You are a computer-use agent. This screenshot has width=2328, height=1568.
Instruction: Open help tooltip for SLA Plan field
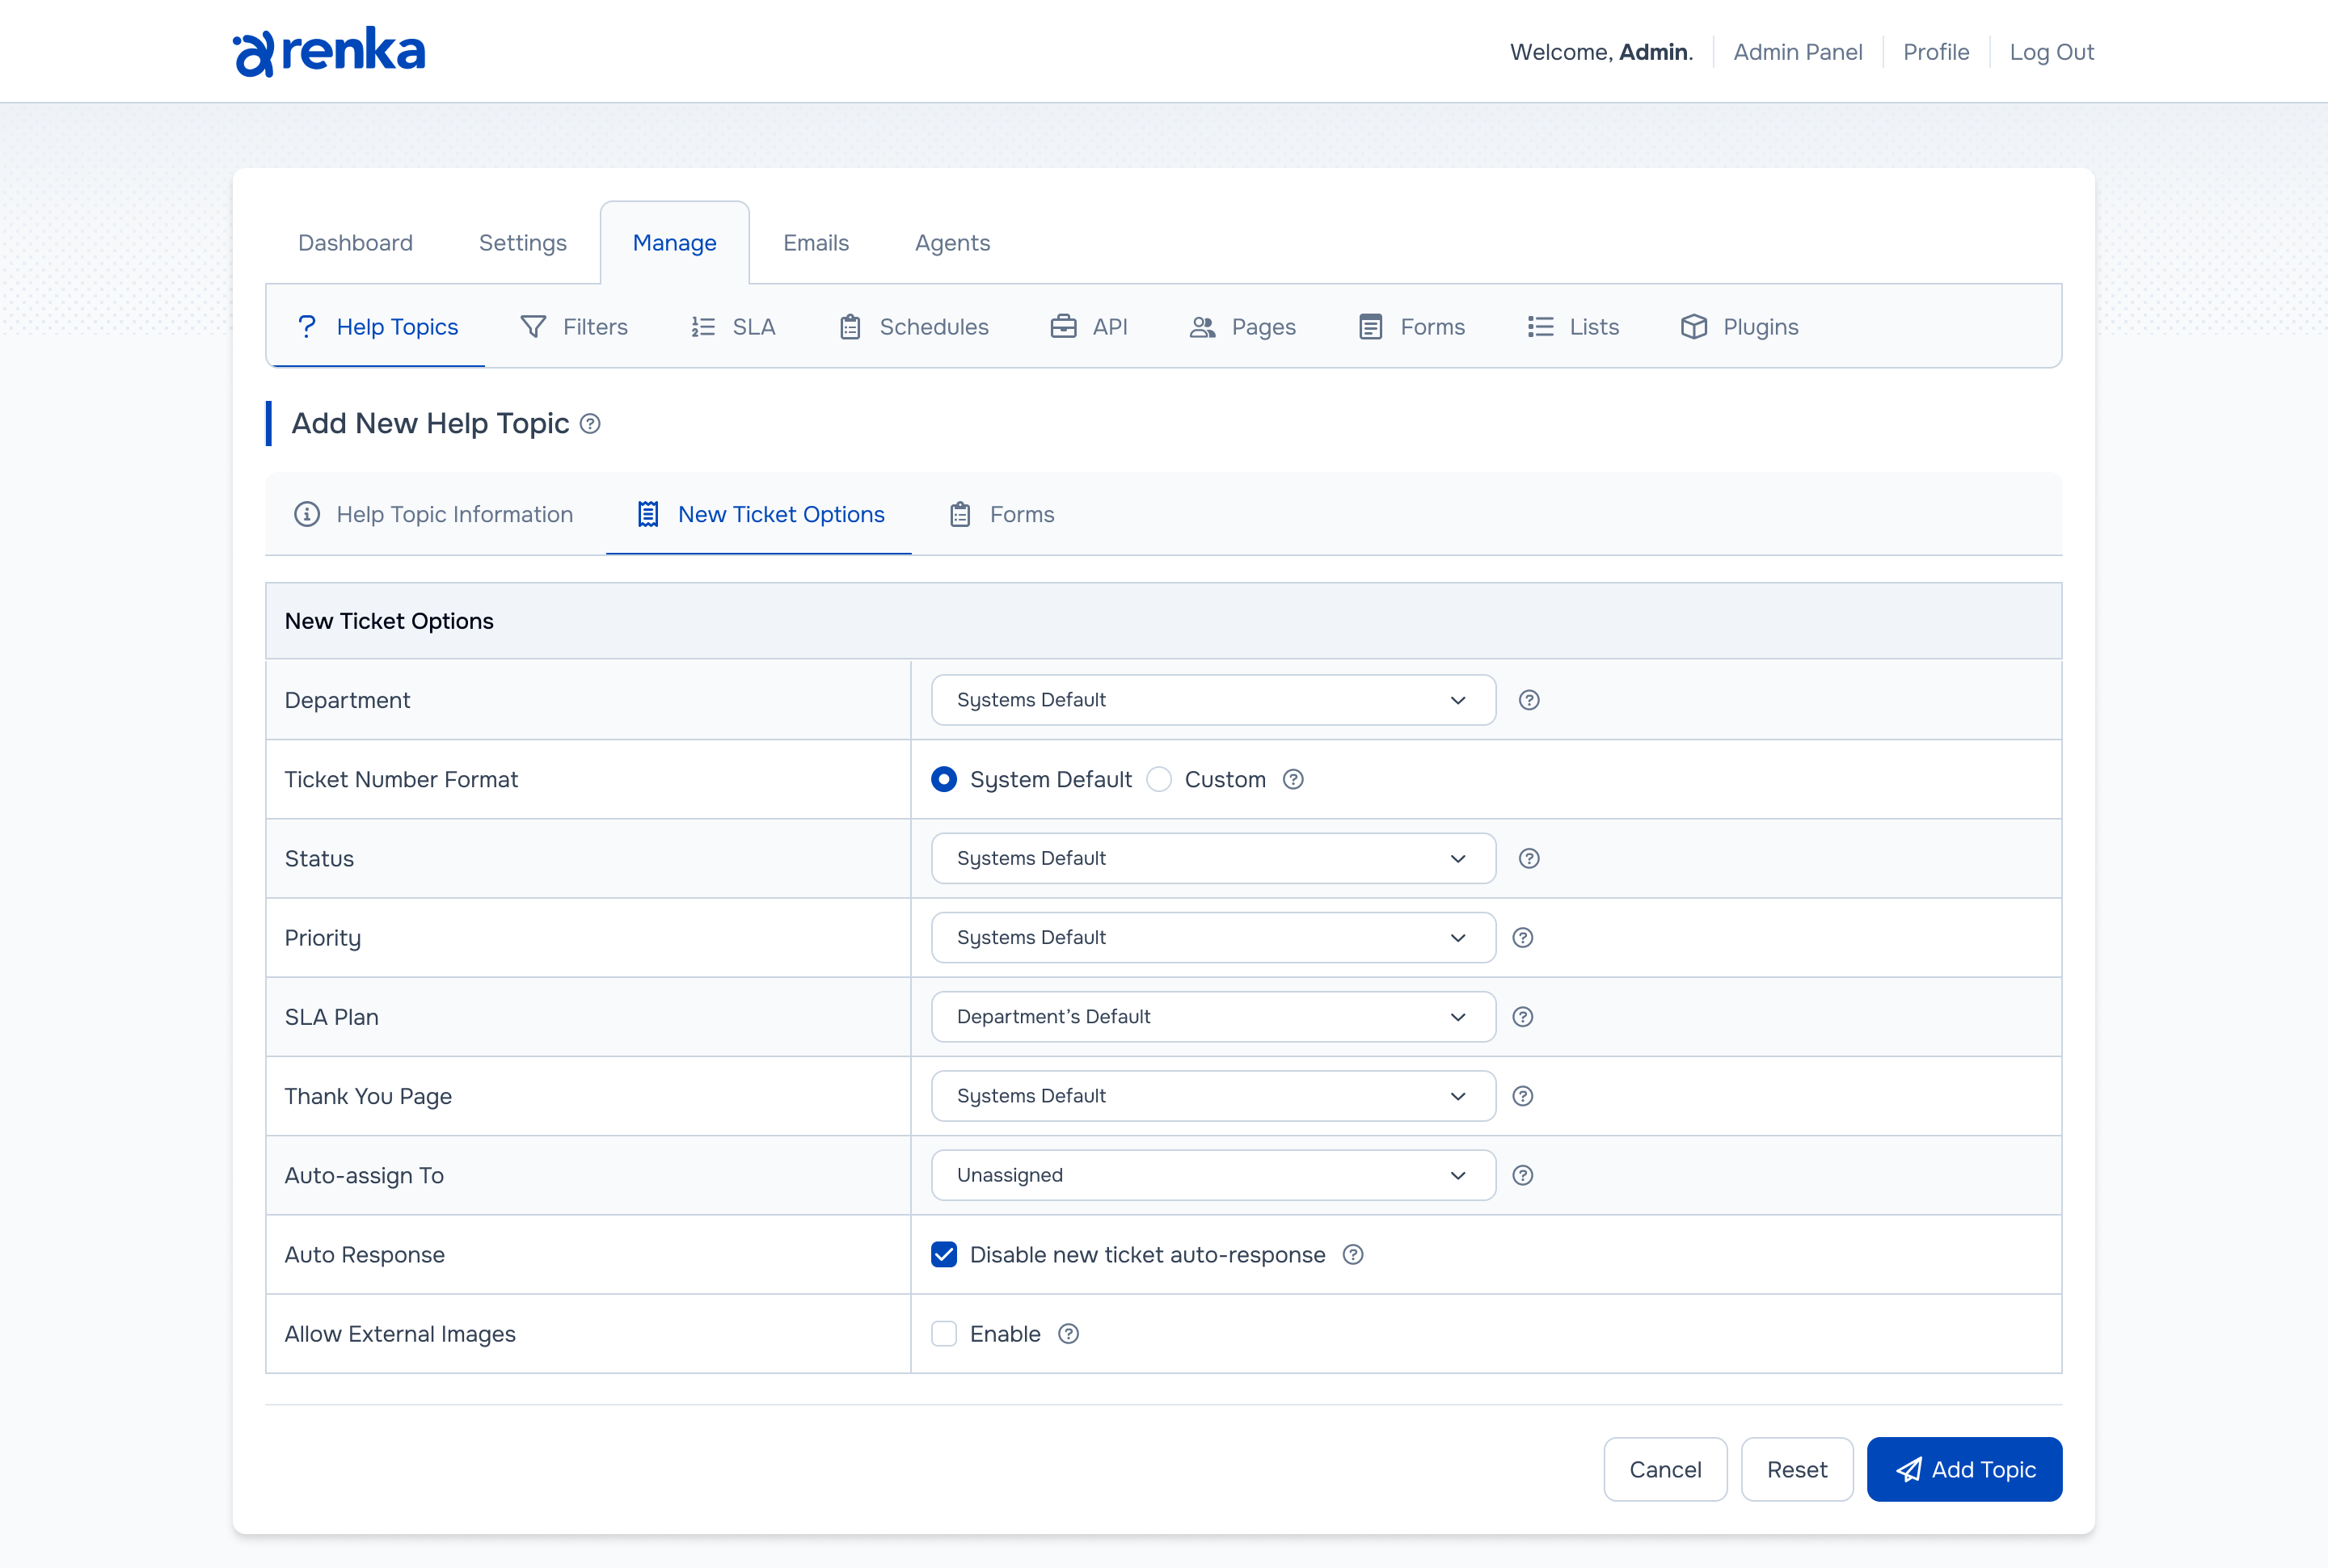coord(1522,1017)
